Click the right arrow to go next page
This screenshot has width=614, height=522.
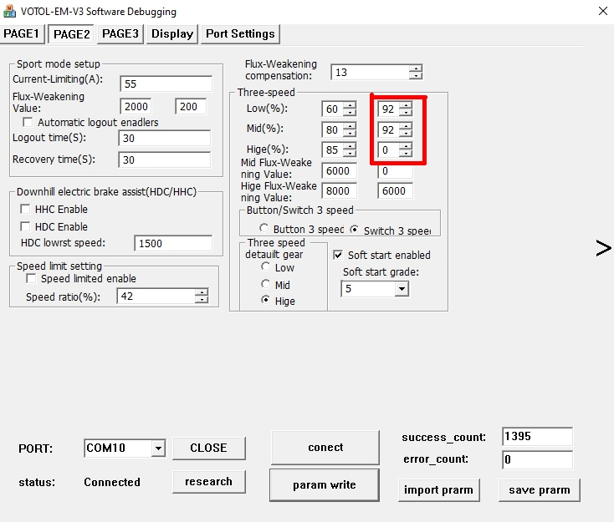[x=603, y=248]
